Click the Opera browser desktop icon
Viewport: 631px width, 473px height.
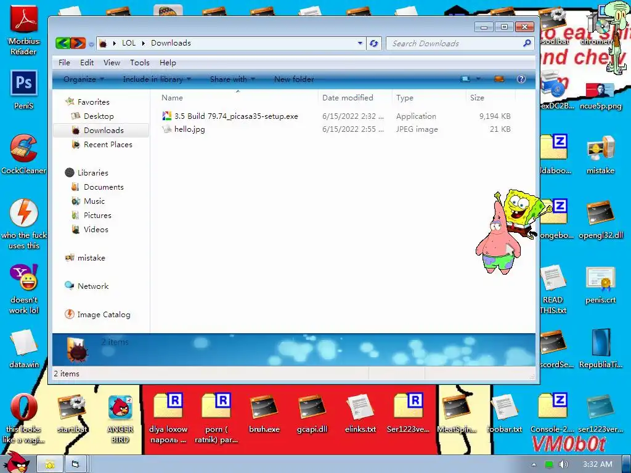click(24, 418)
